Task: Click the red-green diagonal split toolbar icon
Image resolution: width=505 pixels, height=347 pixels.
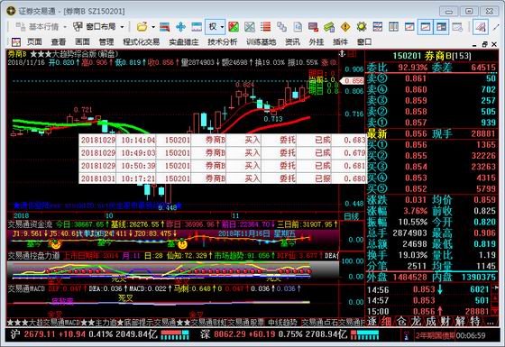Action: pos(234,27)
